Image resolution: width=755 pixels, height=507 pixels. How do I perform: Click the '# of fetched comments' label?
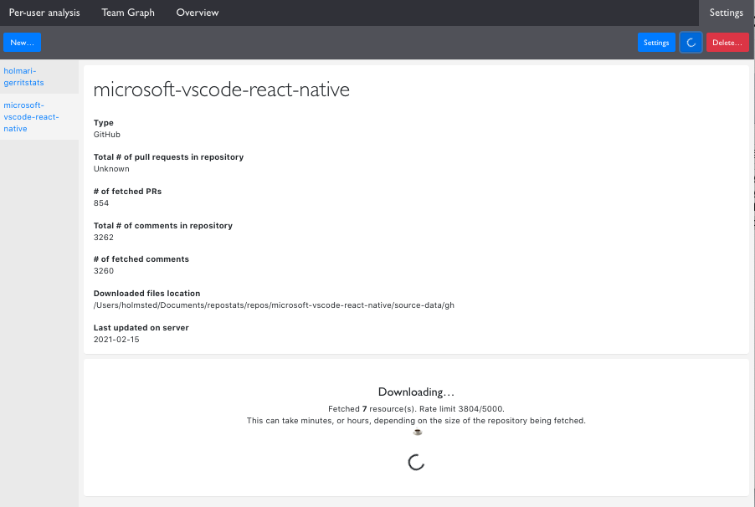(141, 259)
